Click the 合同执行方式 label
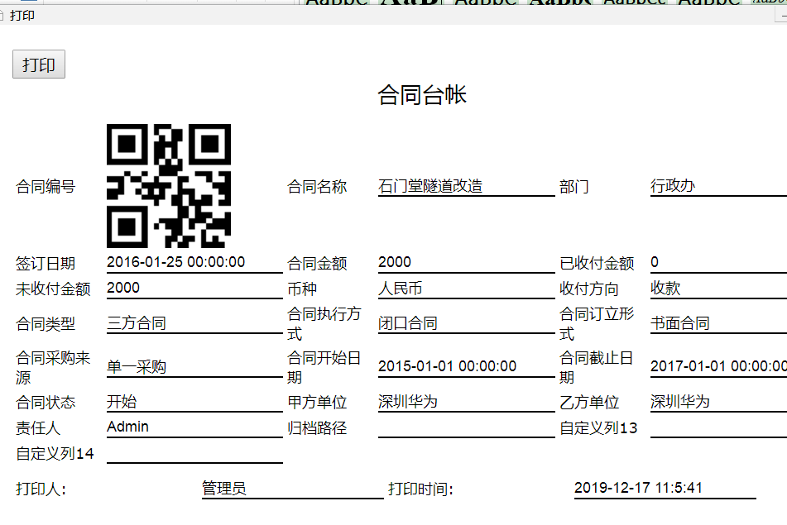Viewport: 787px width, 525px height. coord(324,323)
